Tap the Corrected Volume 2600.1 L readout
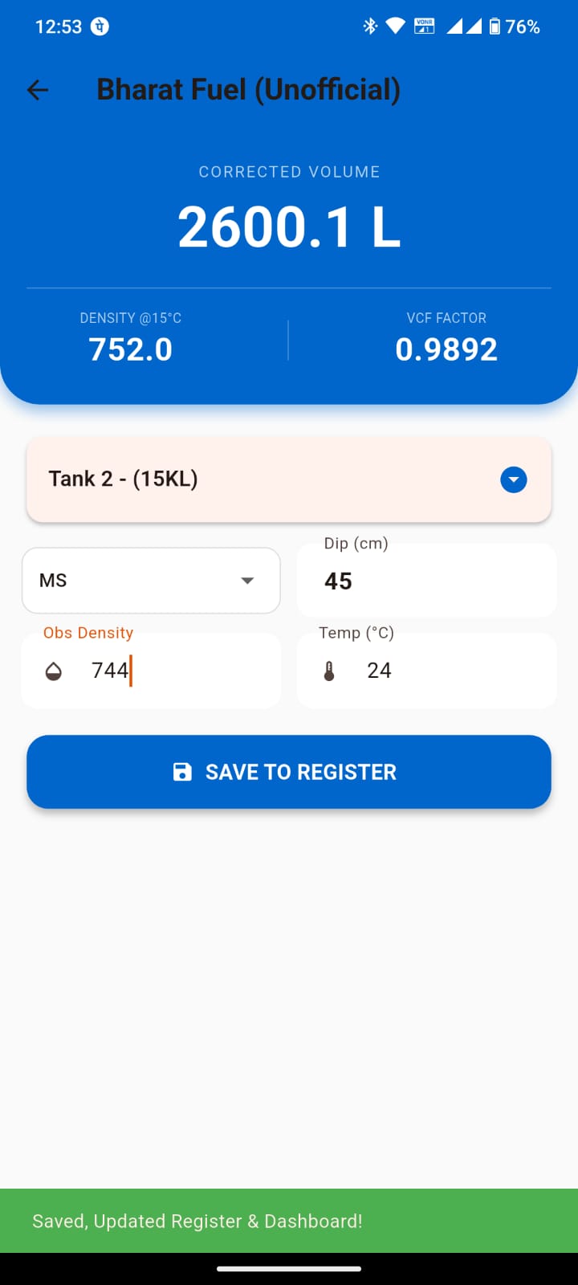 (289, 226)
